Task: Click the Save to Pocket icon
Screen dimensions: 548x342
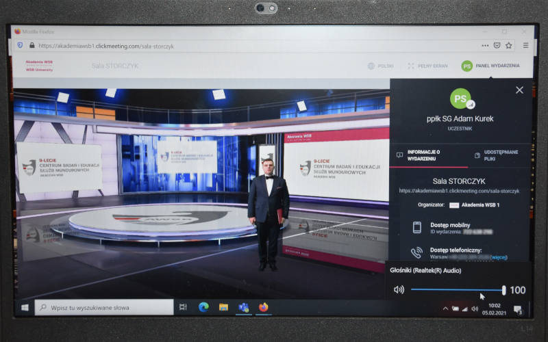Action: coord(497,46)
